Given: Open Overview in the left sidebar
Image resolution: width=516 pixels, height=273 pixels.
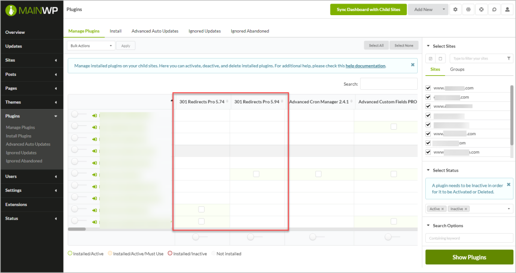Looking at the screenshot, I should tap(15, 32).
